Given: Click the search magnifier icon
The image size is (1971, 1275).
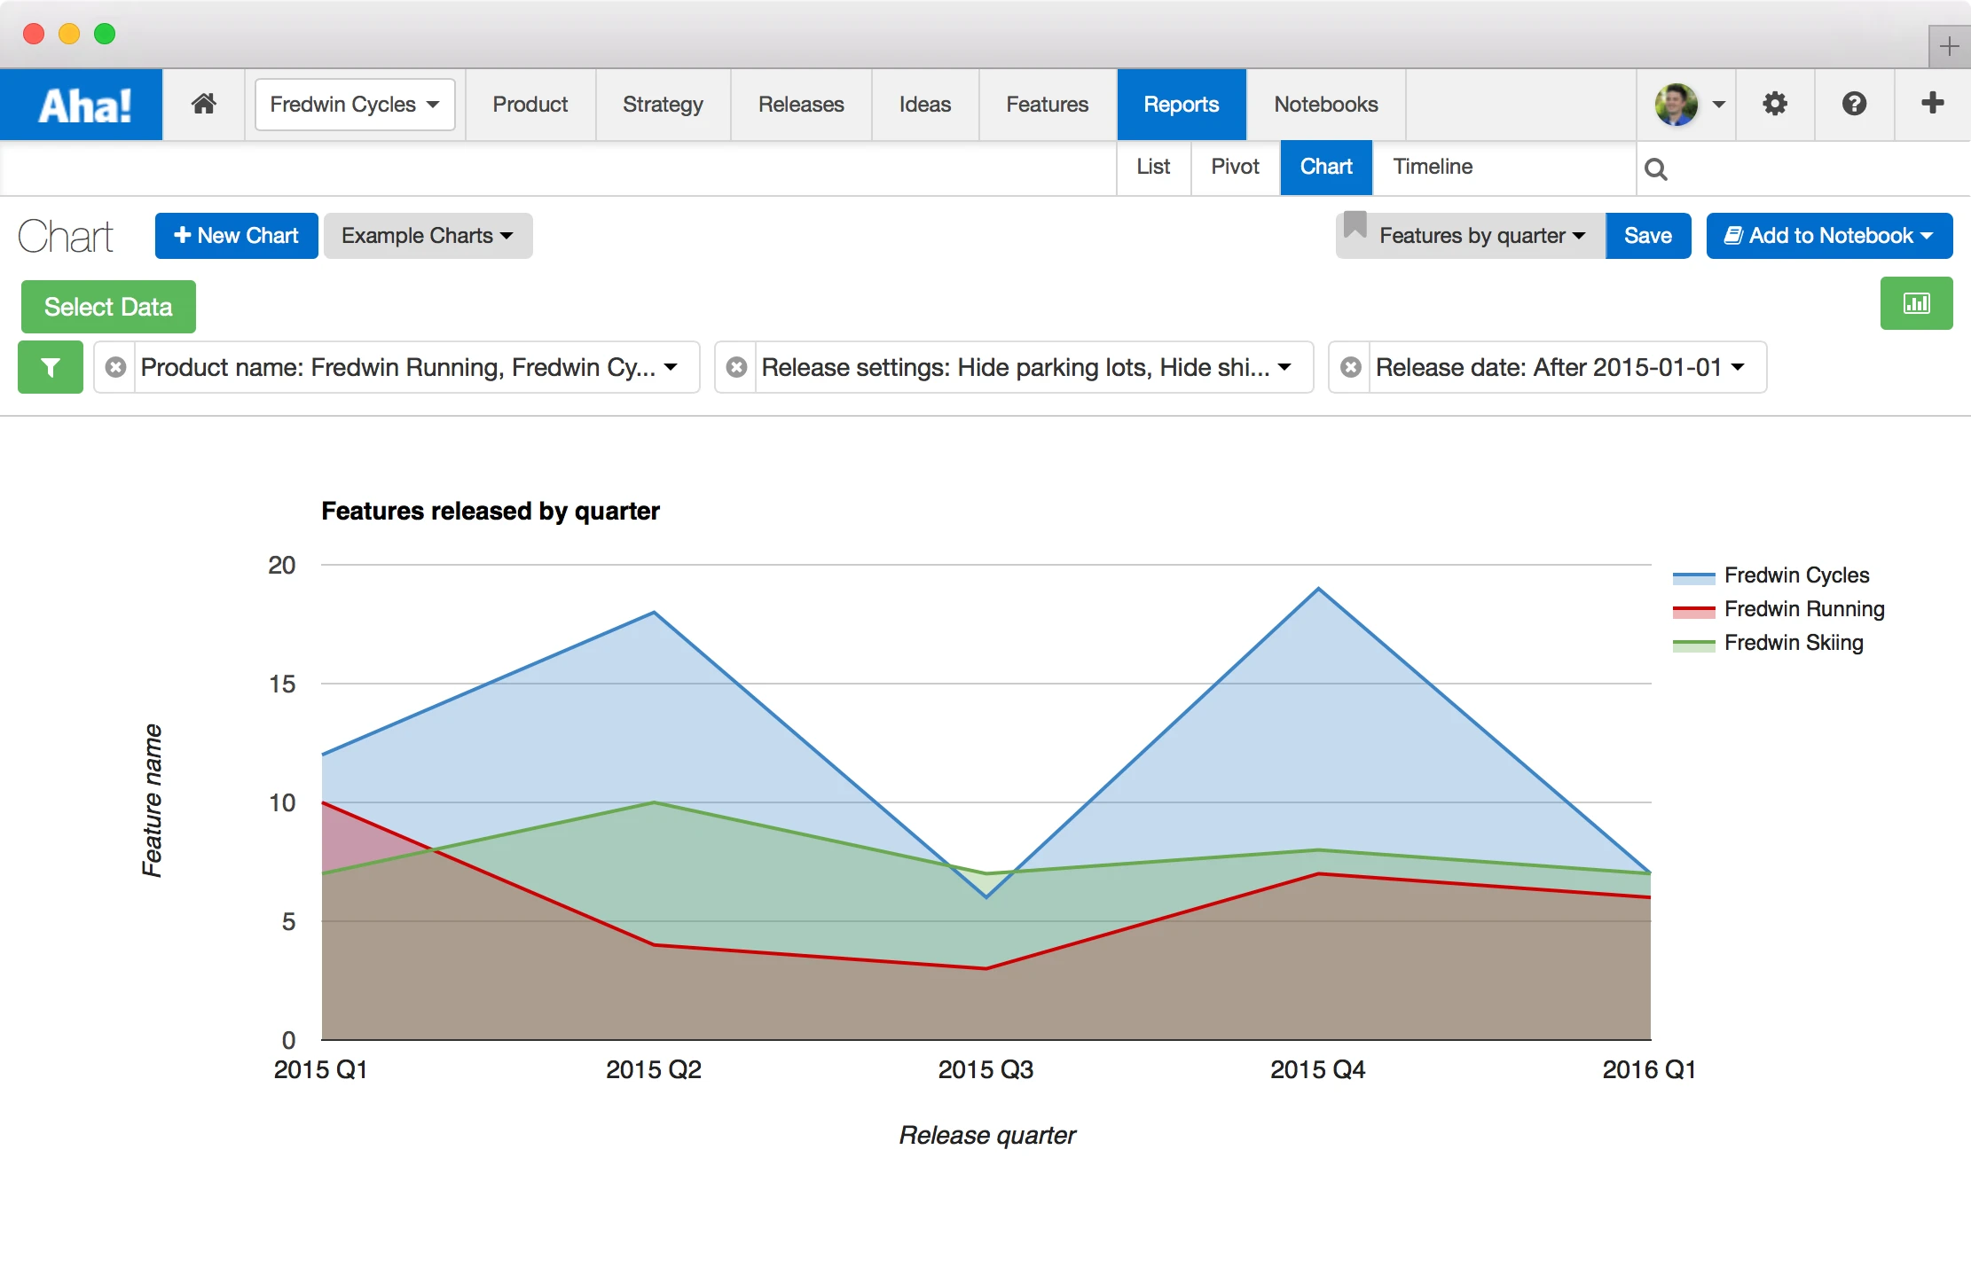Looking at the screenshot, I should 1655,168.
